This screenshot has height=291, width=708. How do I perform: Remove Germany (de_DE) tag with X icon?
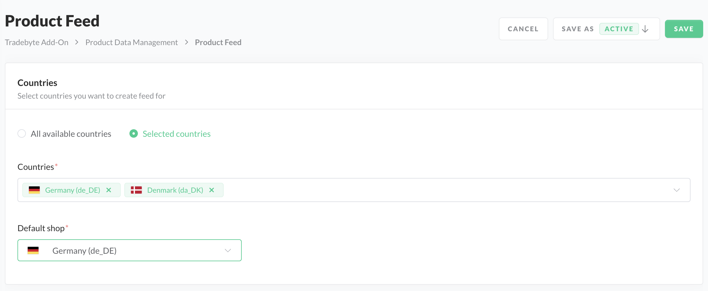pos(109,190)
